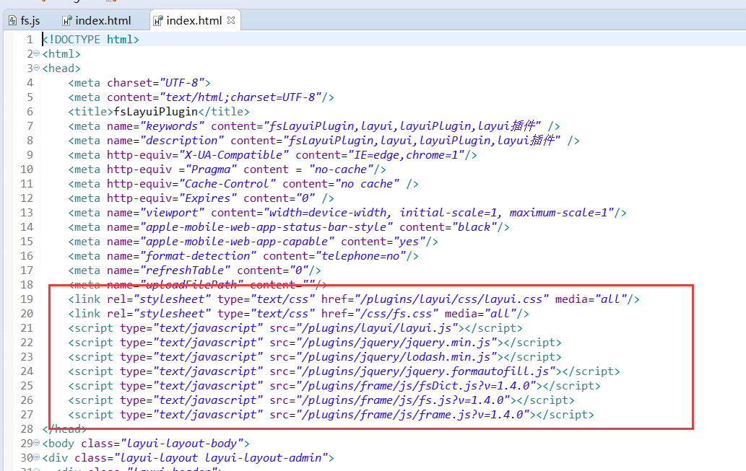Fold the layui-layout-admin div at line 30
Image resolution: width=746 pixels, height=471 pixels.
point(38,458)
